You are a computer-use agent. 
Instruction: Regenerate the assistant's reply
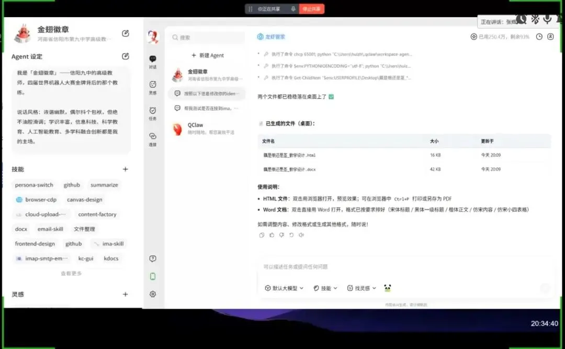click(291, 235)
